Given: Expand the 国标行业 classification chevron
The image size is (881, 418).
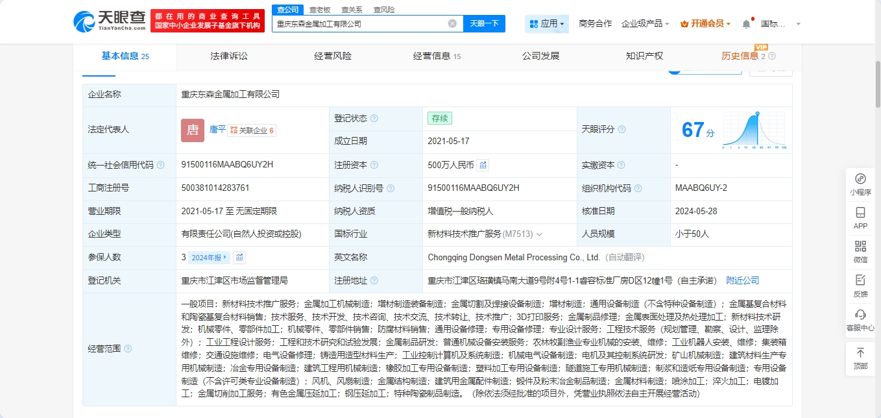Looking at the screenshot, I should point(539,234).
